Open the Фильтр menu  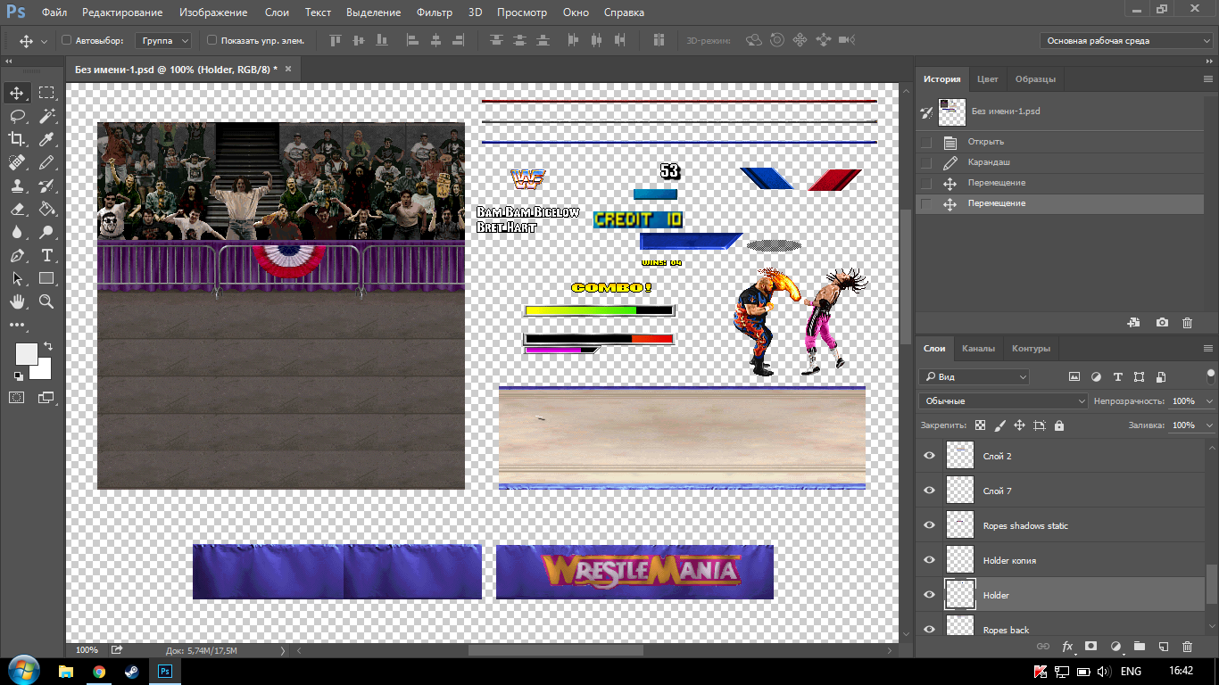point(435,12)
